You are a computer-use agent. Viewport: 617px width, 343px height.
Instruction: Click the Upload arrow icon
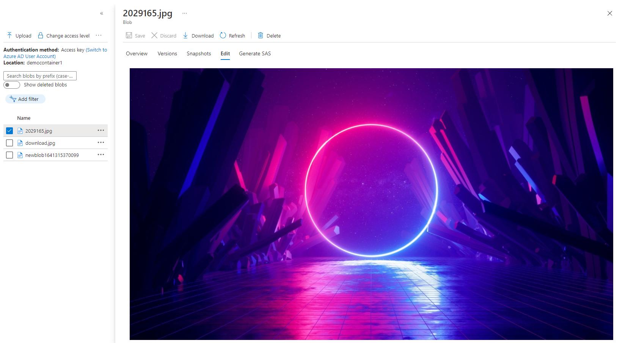pyautogui.click(x=9, y=35)
